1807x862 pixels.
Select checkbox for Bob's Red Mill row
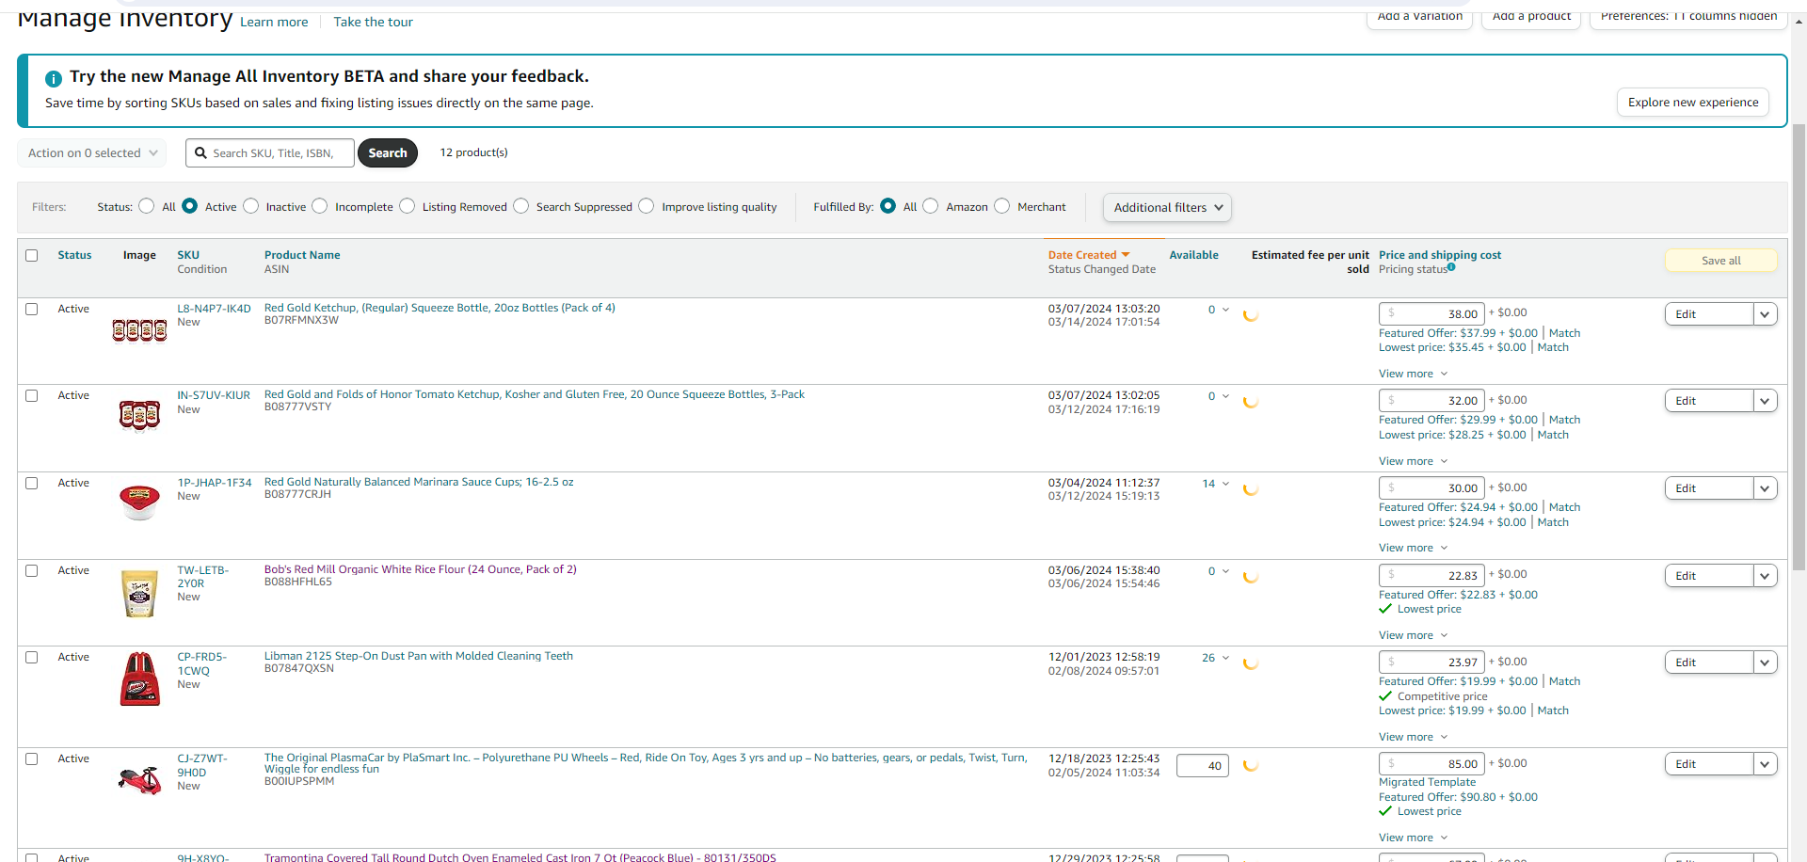pyautogui.click(x=32, y=570)
